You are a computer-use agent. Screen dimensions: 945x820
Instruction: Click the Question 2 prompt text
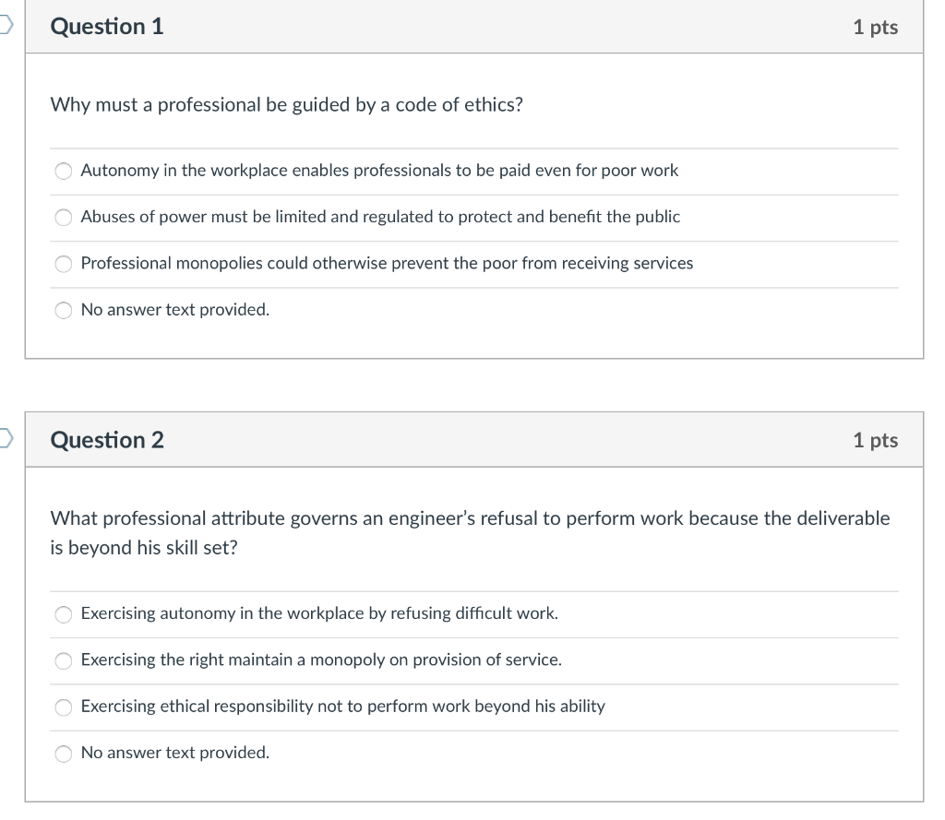[469, 532]
